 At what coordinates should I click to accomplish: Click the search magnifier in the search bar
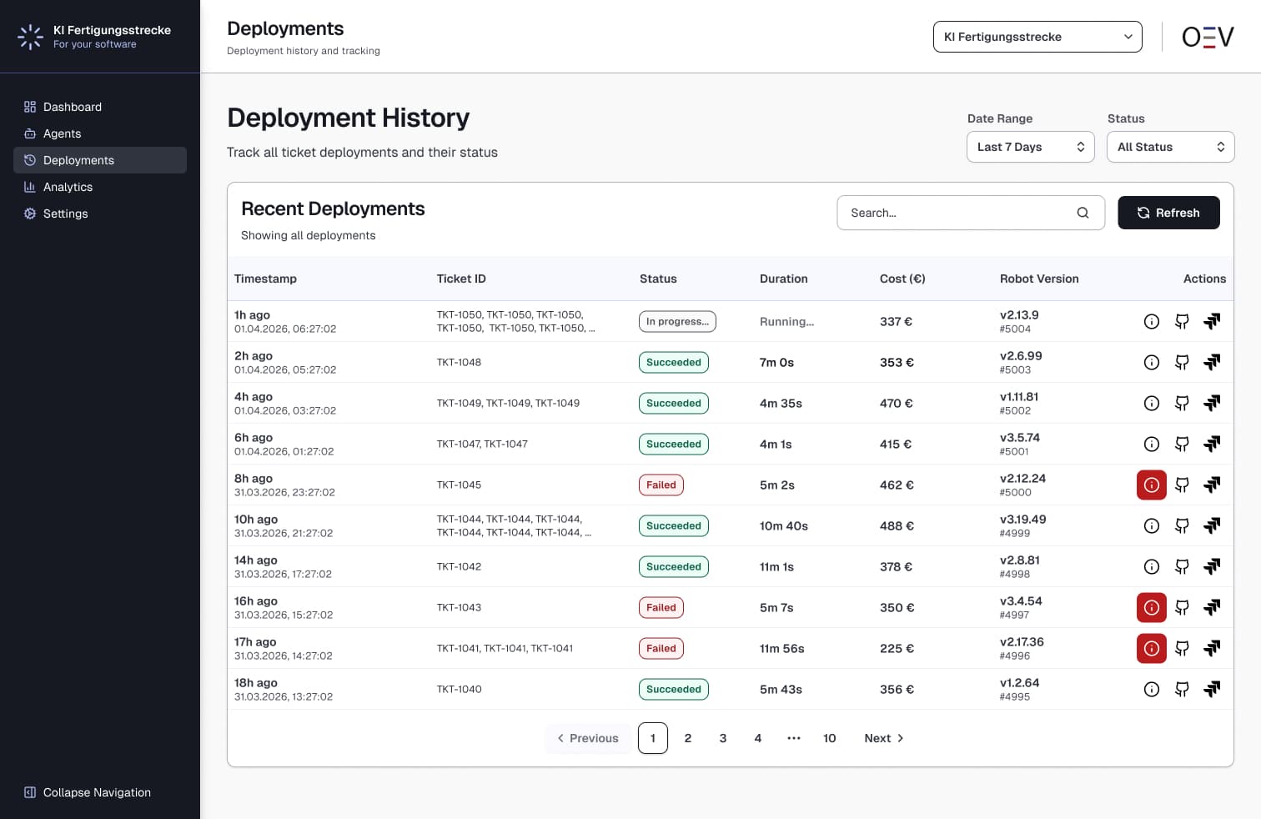[x=1083, y=213]
